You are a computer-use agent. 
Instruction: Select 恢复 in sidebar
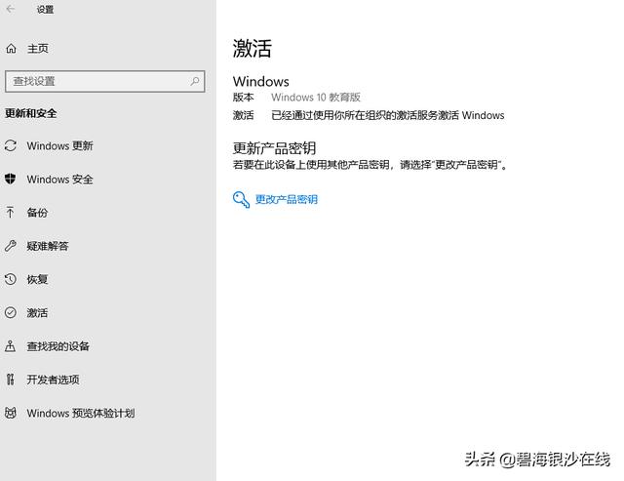tap(37, 279)
